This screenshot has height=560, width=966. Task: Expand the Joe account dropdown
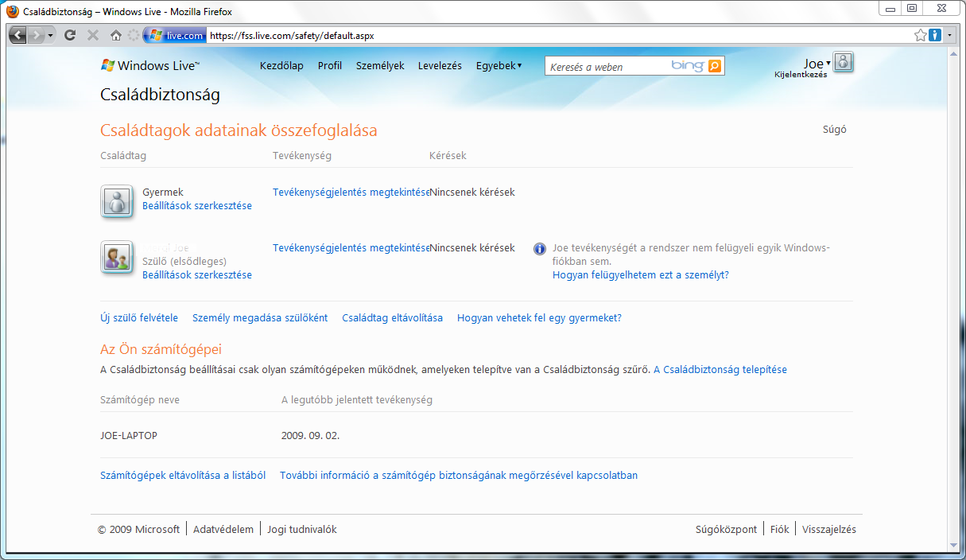click(817, 64)
